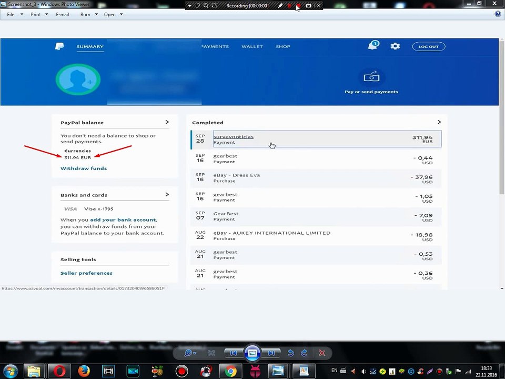Select the SHOP tab
This screenshot has width=505, height=379.
point(283,46)
